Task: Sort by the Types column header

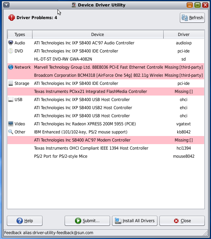Action: 20,34
